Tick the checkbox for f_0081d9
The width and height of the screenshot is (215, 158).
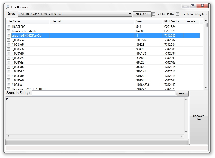coord(9,76)
